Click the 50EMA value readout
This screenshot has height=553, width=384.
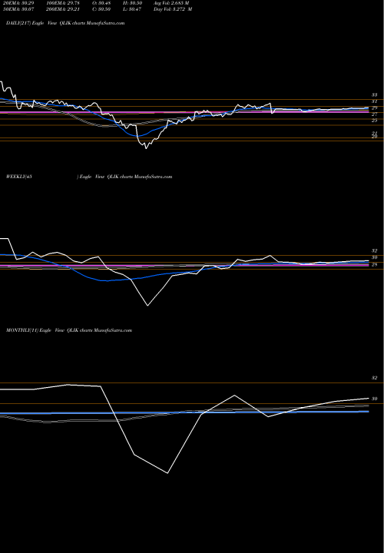tap(18, 9)
